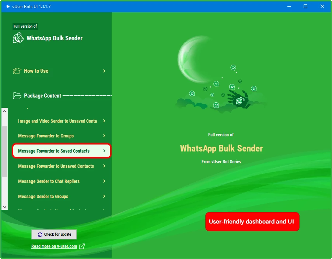Select Message Forwarder to Saved Contacts

(x=62, y=151)
